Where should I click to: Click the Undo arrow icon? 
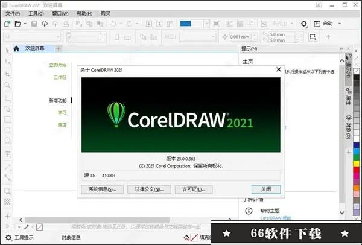click(x=113, y=24)
